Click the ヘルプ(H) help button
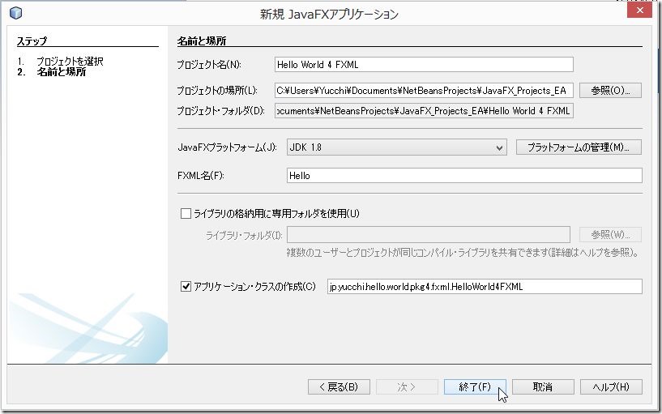 coord(611,386)
